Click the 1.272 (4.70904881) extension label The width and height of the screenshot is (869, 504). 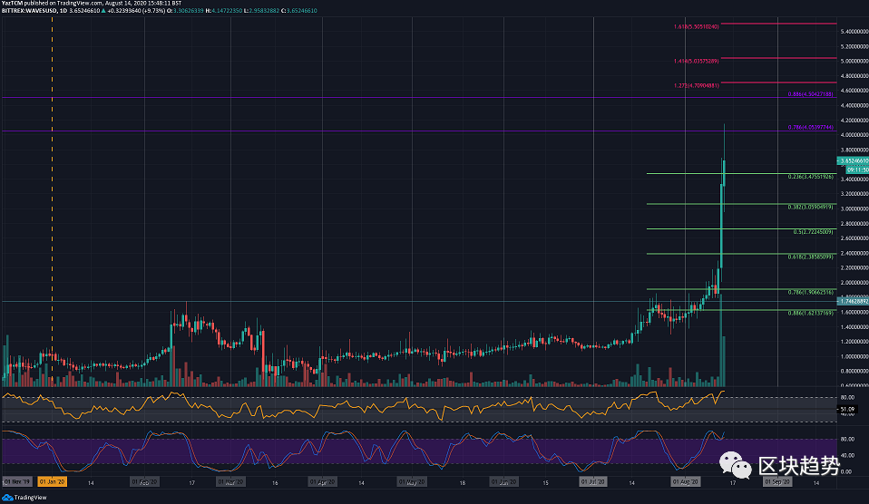click(x=696, y=85)
